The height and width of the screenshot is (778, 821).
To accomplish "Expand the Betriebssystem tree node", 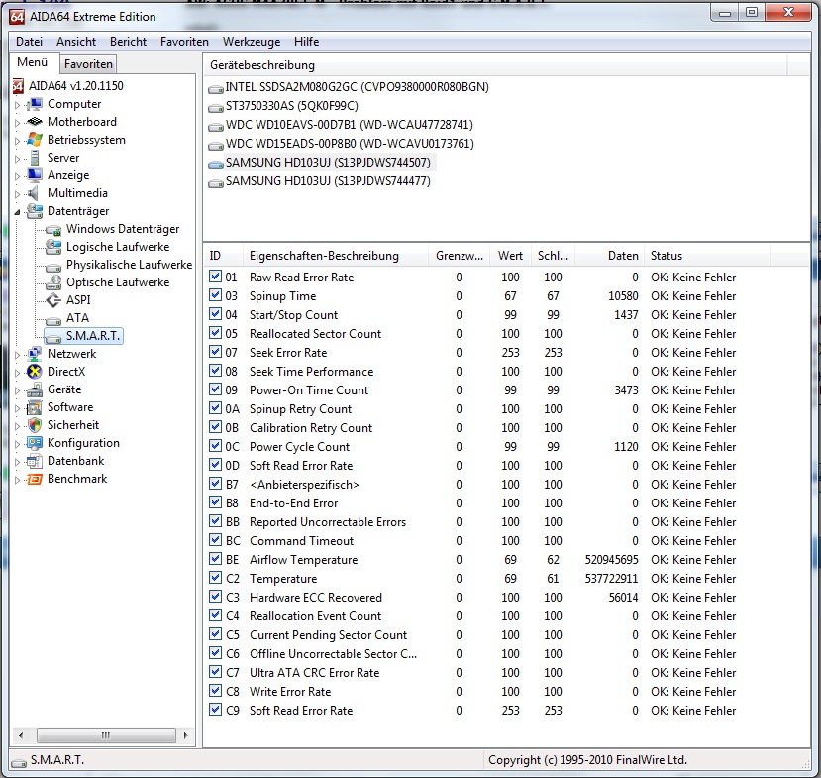I will (x=17, y=141).
